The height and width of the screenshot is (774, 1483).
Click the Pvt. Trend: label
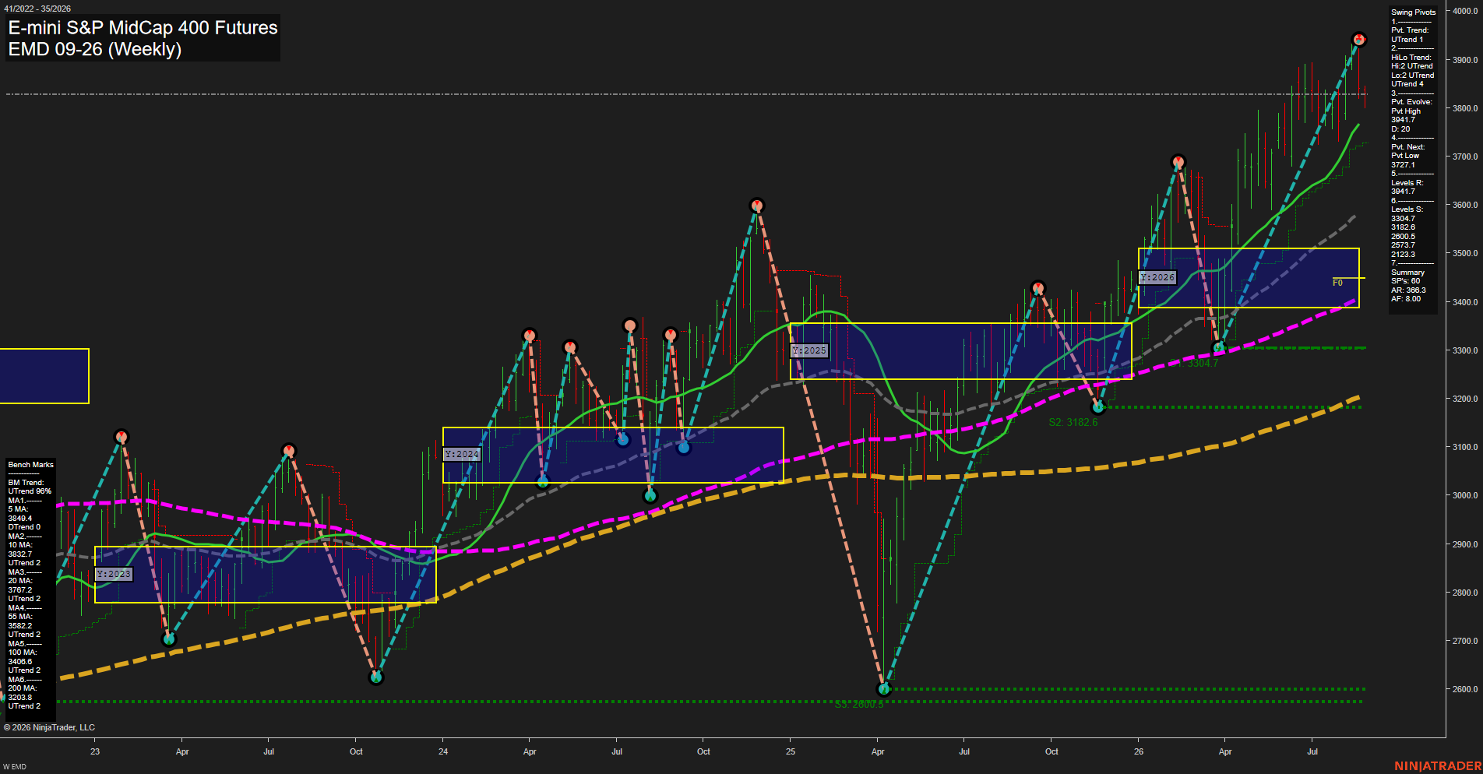tap(1410, 30)
